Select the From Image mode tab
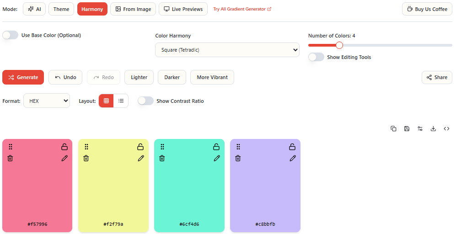This screenshot has height=234, width=456. point(133,9)
